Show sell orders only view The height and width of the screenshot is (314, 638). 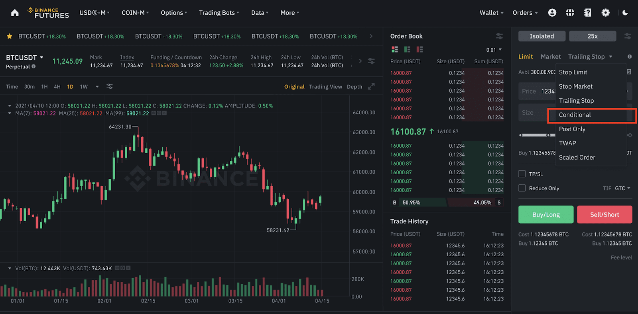tap(419, 49)
